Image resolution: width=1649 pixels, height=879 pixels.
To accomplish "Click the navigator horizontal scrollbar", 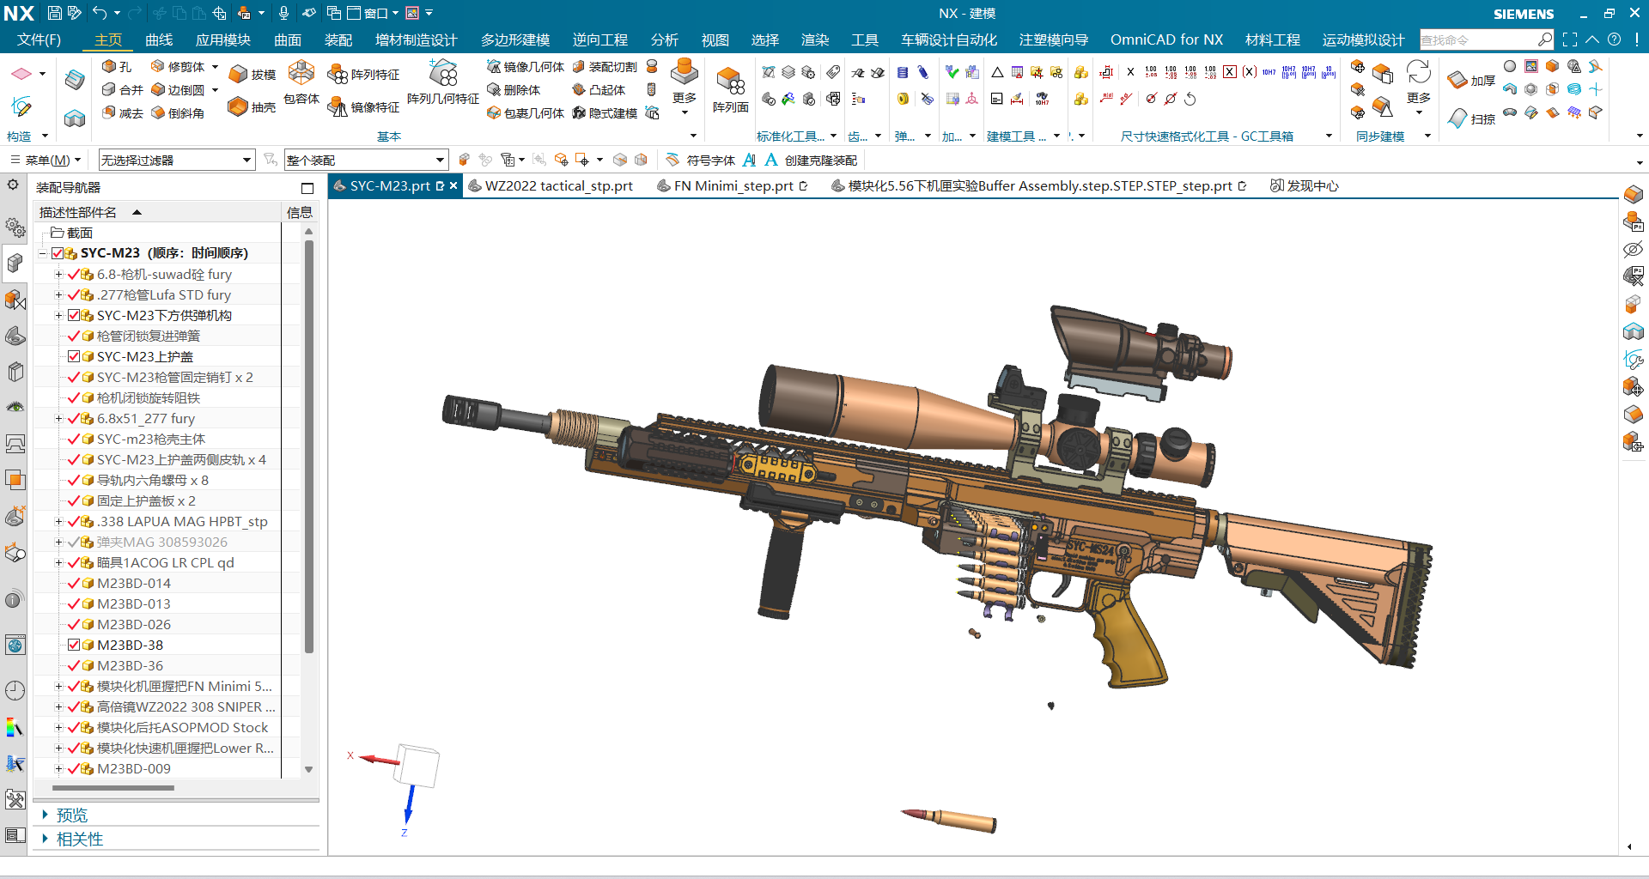I will tap(113, 788).
